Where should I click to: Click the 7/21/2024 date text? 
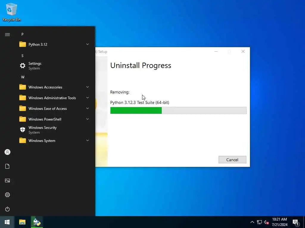click(x=279, y=225)
